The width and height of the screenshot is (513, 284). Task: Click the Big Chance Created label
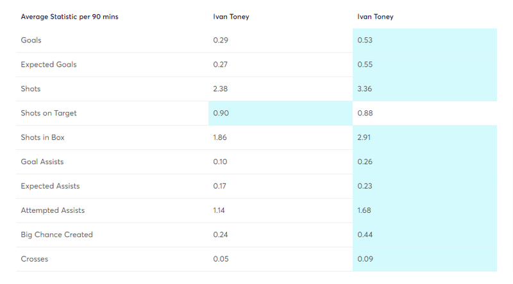(57, 235)
